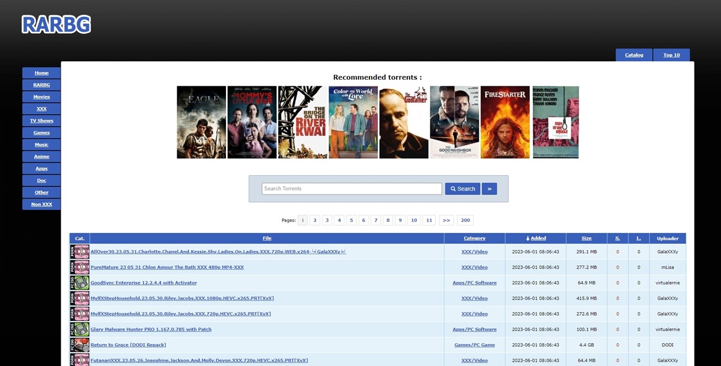Go to page 8 of results
This screenshot has width=721, height=366.
[388, 220]
